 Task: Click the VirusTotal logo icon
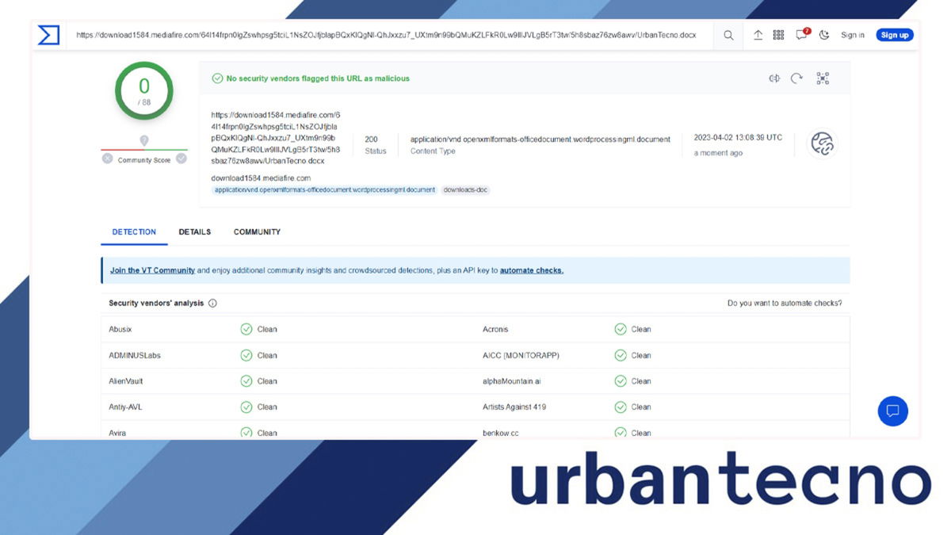[x=49, y=35]
